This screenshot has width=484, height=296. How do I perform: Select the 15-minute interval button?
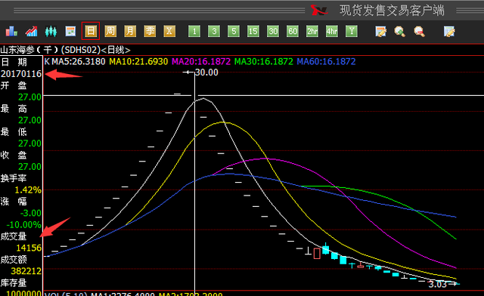click(x=253, y=31)
